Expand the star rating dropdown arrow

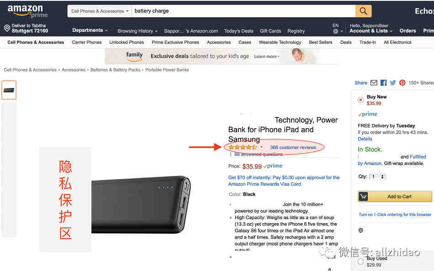(261, 147)
